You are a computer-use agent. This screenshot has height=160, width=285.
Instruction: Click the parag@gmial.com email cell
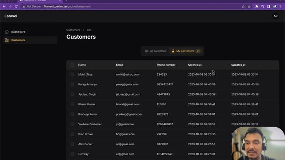[x=127, y=84]
